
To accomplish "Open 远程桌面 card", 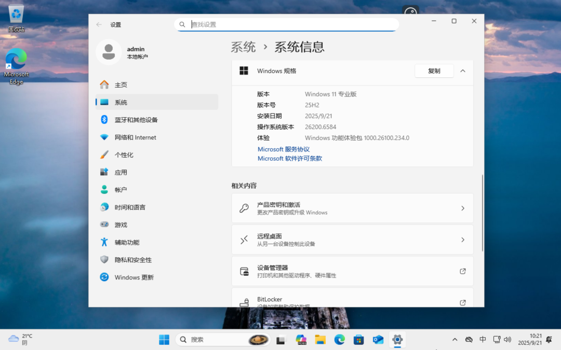I will 352,240.
